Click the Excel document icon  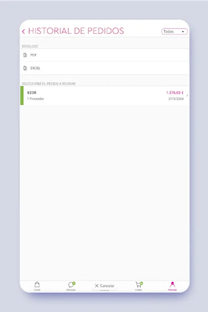(x=25, y=68)
